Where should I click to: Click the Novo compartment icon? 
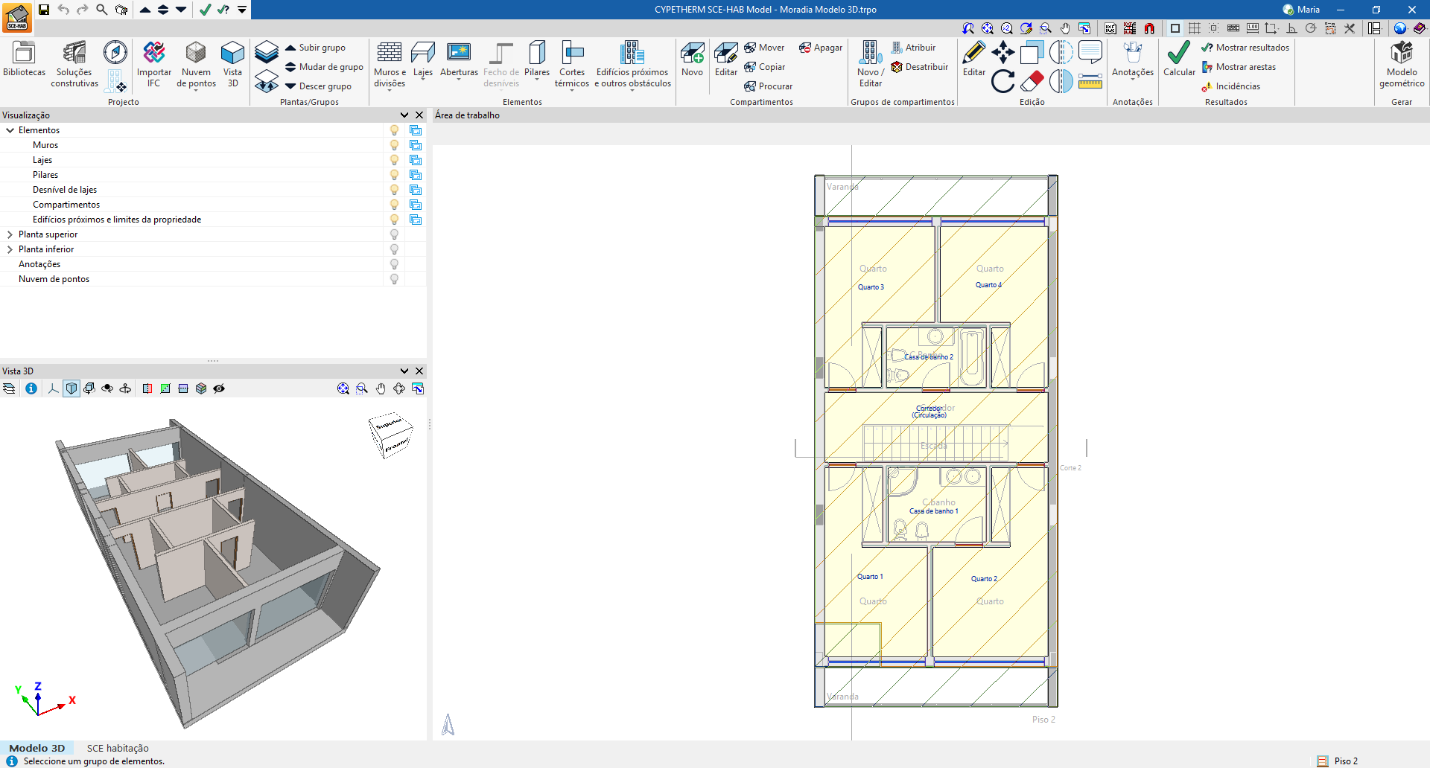692,60
